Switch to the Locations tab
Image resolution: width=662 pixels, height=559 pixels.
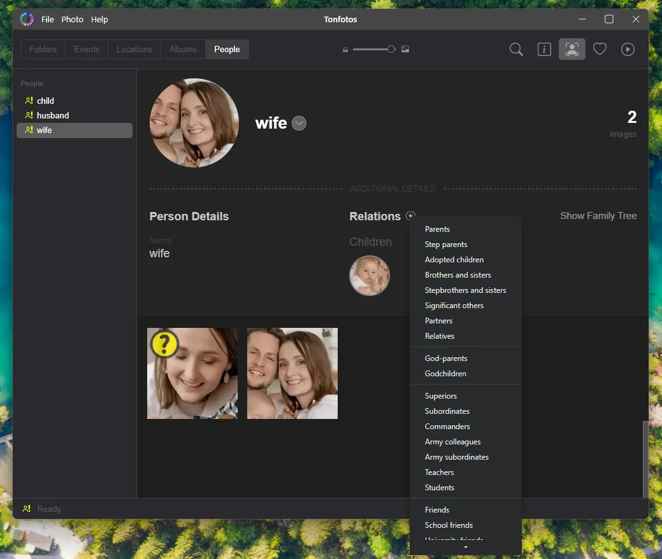point(134,50)
